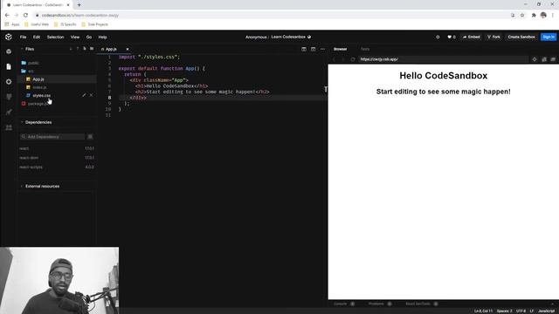Viewport: 559px width, 314px height.
Task: Click the CodeSandbox logo icon
Action: (9, 37)
